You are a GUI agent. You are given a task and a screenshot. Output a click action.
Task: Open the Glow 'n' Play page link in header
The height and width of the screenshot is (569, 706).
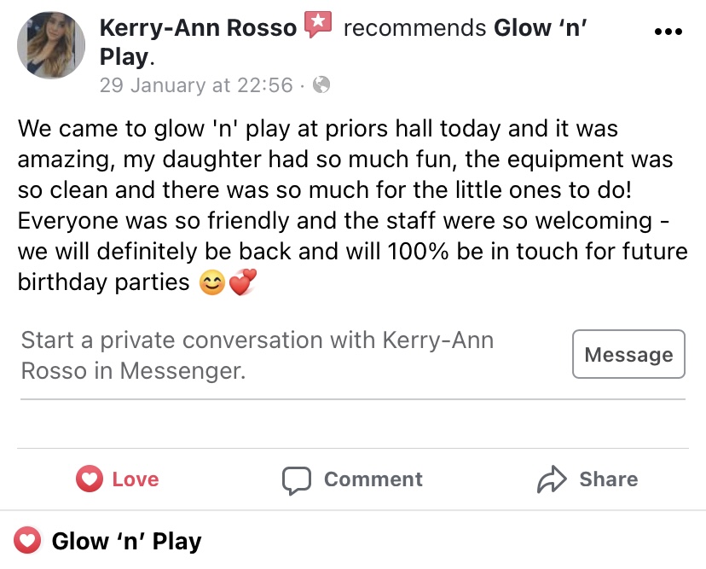click(541, 28)
